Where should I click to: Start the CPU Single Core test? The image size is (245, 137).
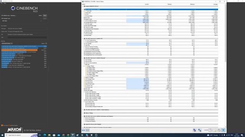pos(45,18)
